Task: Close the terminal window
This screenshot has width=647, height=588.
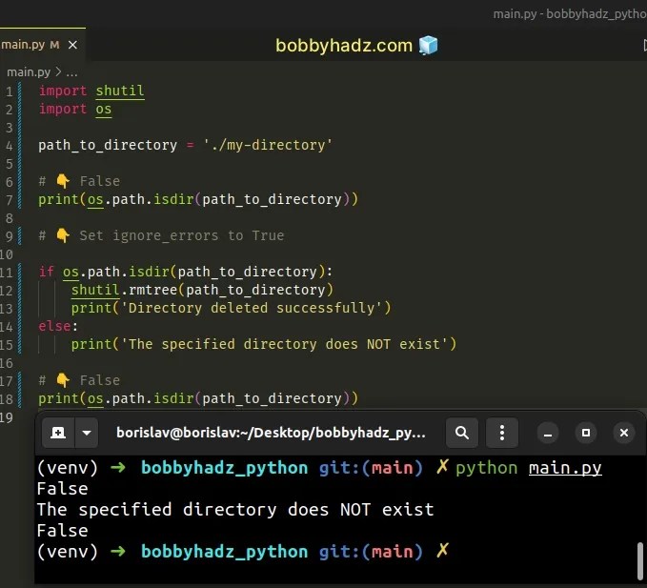Action: click(x=624, y=433)
